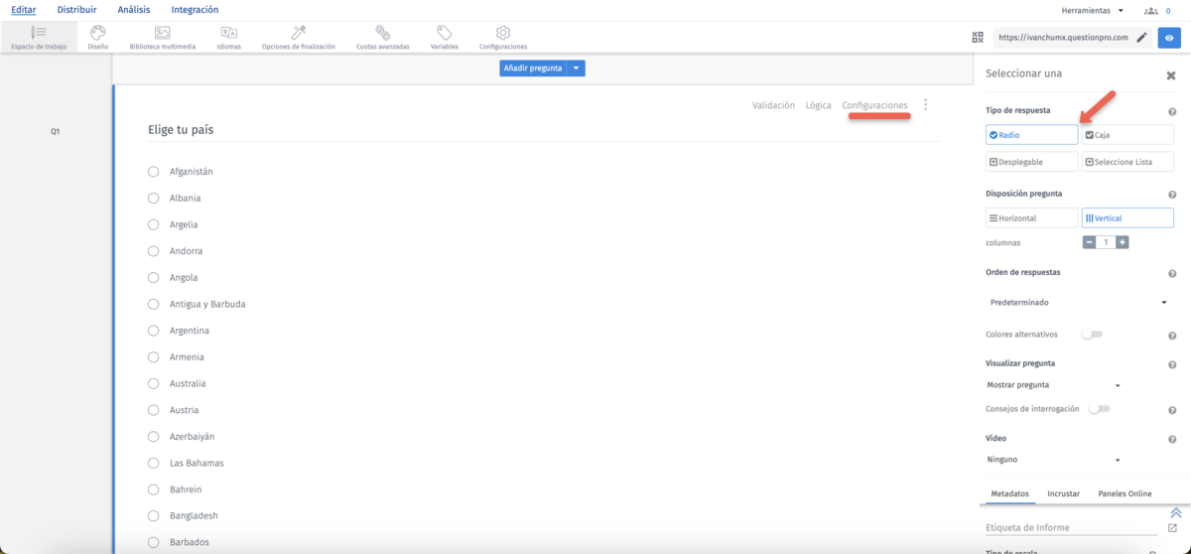Select the Argelia radio option

pyautogui.click(x=154, y=224)
